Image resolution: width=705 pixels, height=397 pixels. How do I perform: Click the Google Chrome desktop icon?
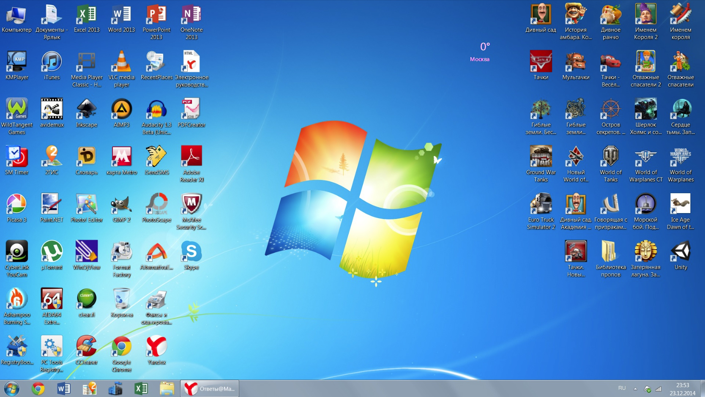pyautogui.click(x=121, y=354)
